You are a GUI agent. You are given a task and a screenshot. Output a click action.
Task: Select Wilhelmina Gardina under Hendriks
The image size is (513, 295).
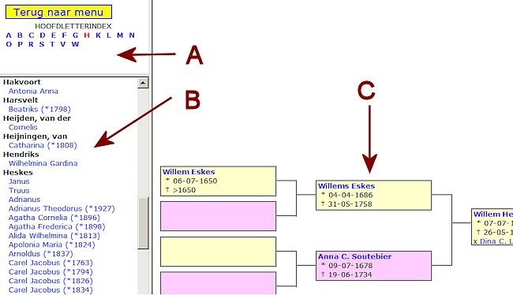point(43,163)
